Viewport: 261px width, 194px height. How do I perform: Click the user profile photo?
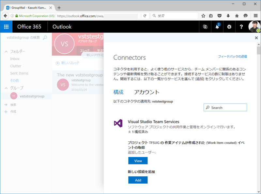(254, 27)
